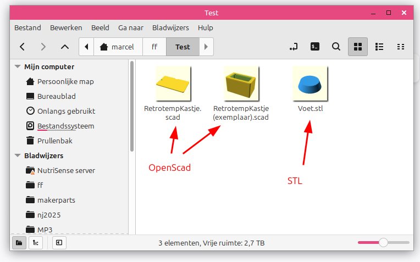
Task: Select the Voet.stl file thumbnail
Action: [310, 82]
